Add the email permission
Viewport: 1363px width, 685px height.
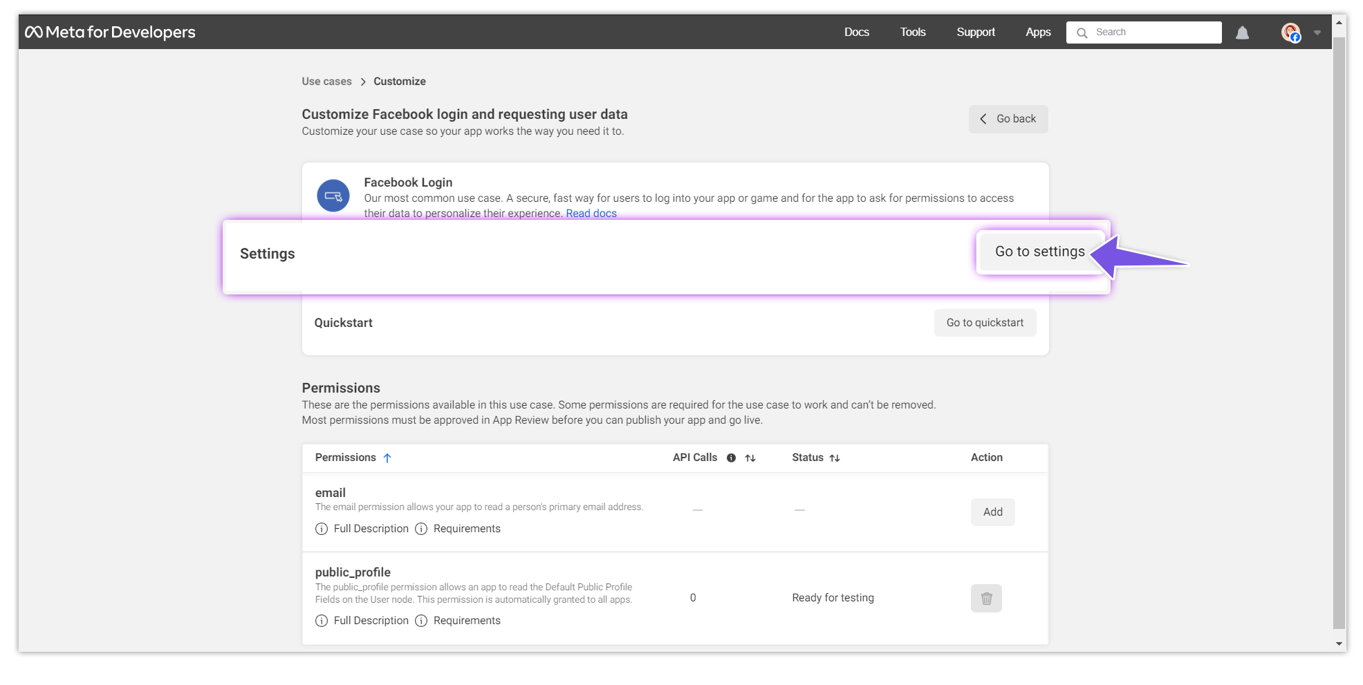point(992,512)
